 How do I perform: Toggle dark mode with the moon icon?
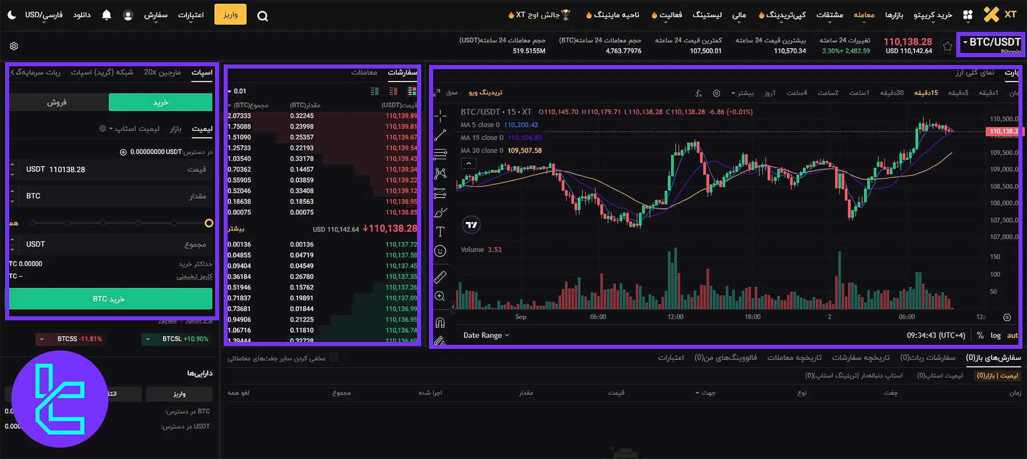[x=11, y=15]
